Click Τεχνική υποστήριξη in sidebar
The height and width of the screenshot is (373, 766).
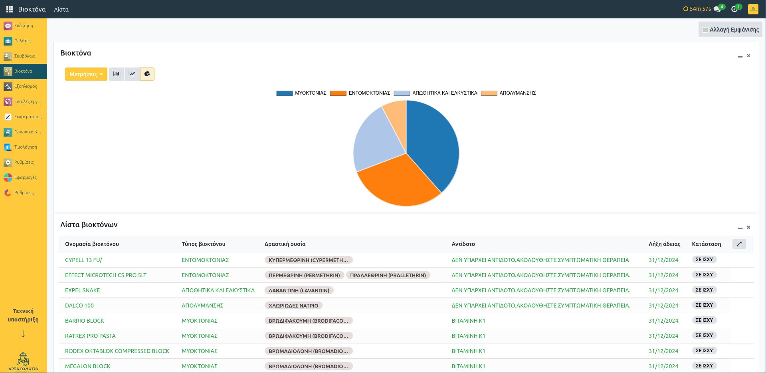(23, 315)
